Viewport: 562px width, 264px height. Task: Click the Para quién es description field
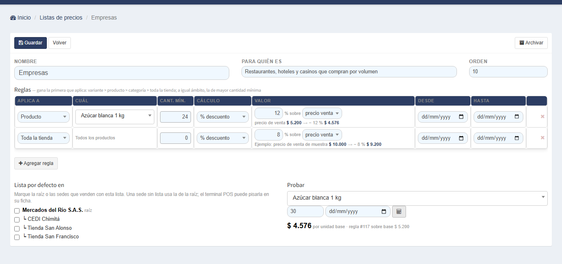(x=349, y=72)
